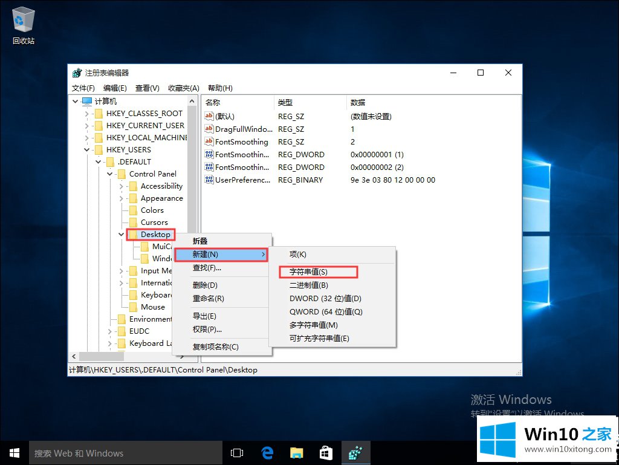Screen dimensions: 619x465
Task: Click the 名称 column header
Action: [213, 102]
